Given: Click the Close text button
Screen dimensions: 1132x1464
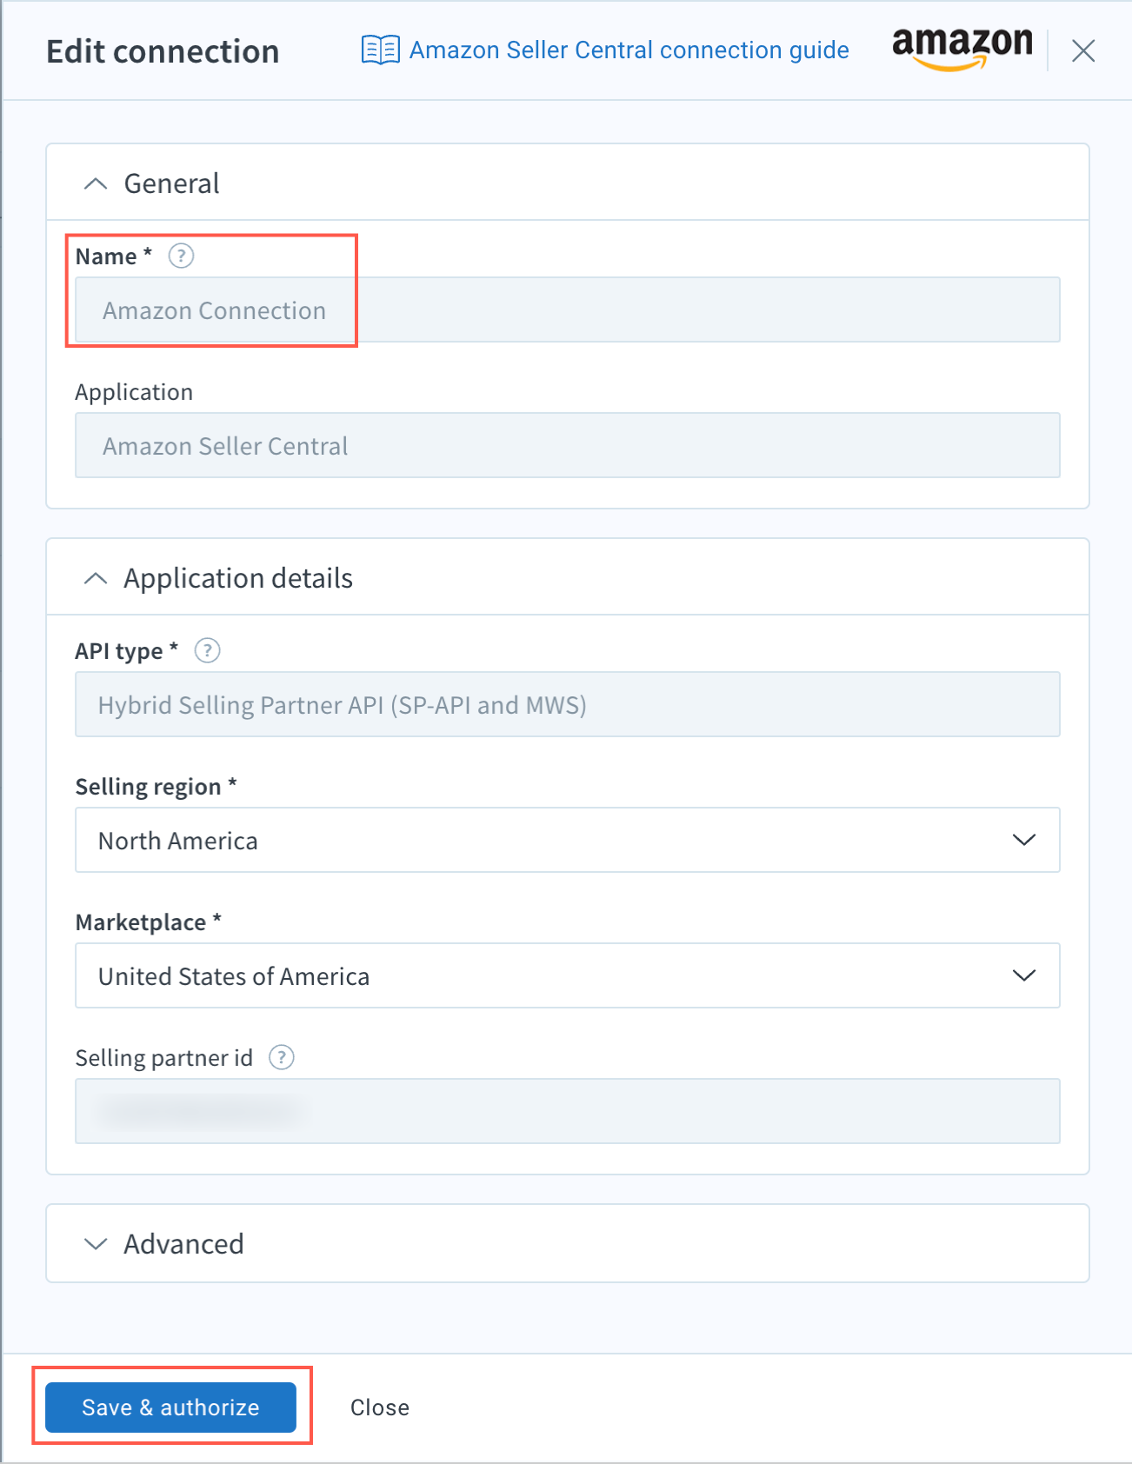Looking at the screenshot, I should coord(380,1407).
